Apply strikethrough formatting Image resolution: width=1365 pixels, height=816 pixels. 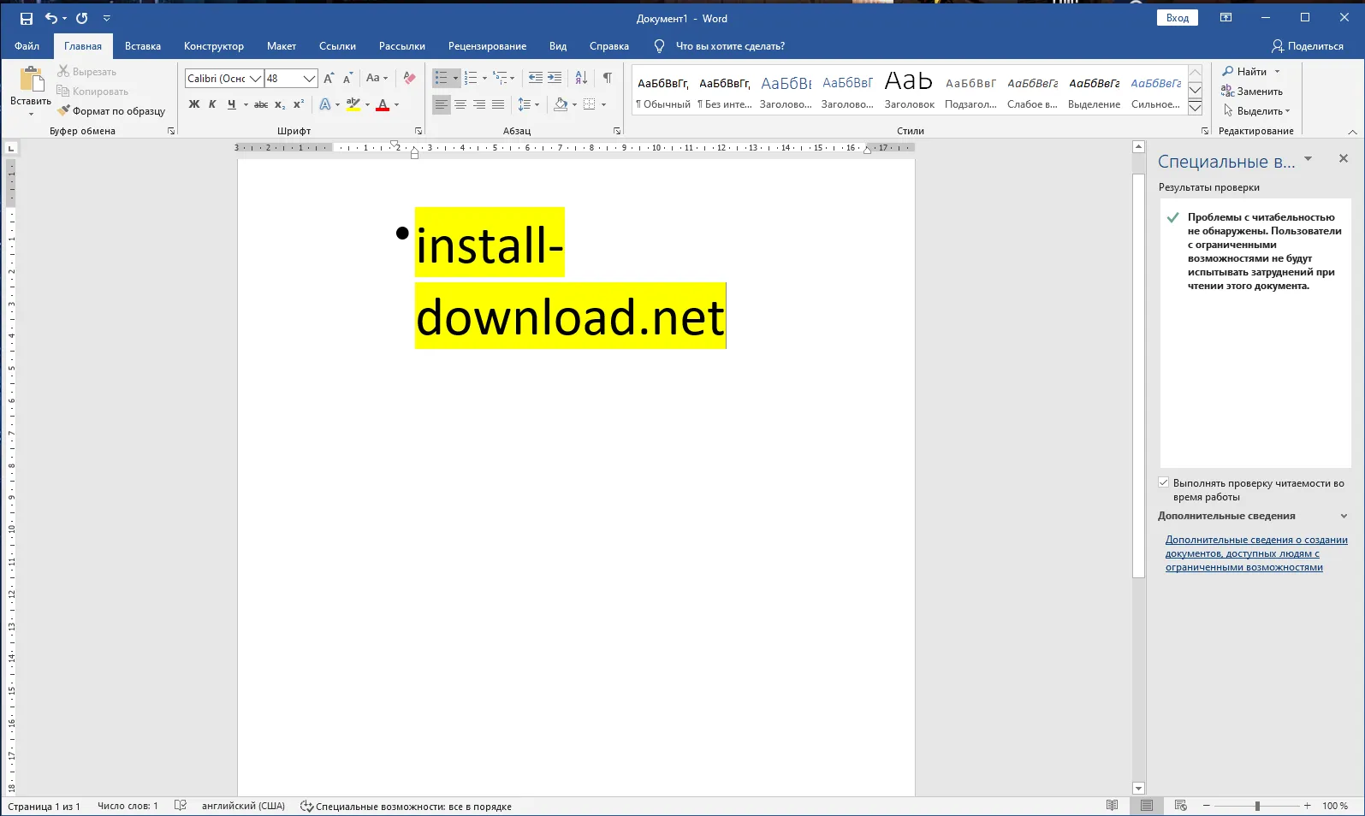coord(261,104)
